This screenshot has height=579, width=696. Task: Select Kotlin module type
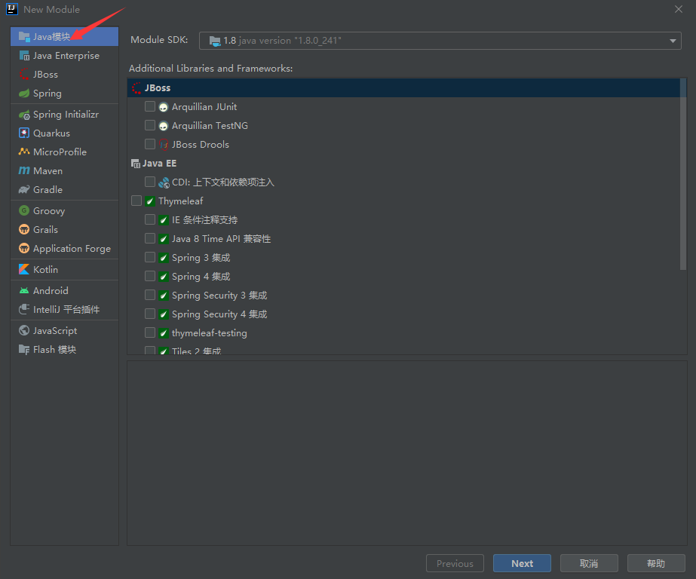[x=64, y=269]
